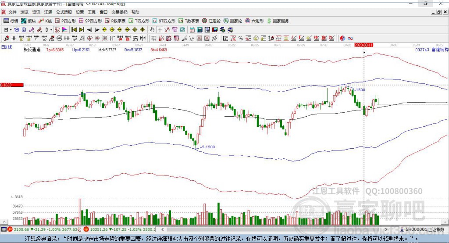Select the first yellow diamond arrow icon
This screenshot has height=243, width=449.
tap(104, 30)
